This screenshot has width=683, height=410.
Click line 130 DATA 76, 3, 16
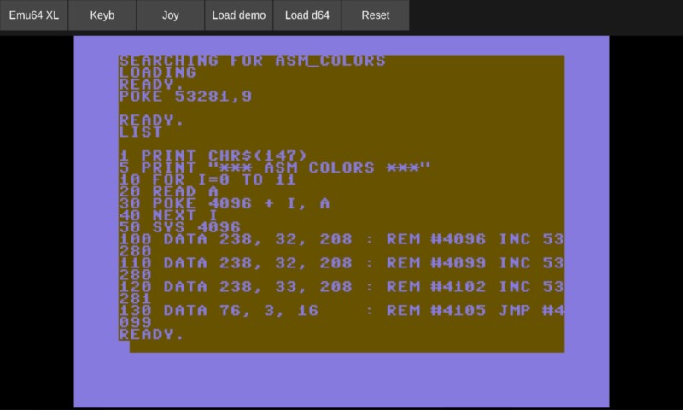341,316
